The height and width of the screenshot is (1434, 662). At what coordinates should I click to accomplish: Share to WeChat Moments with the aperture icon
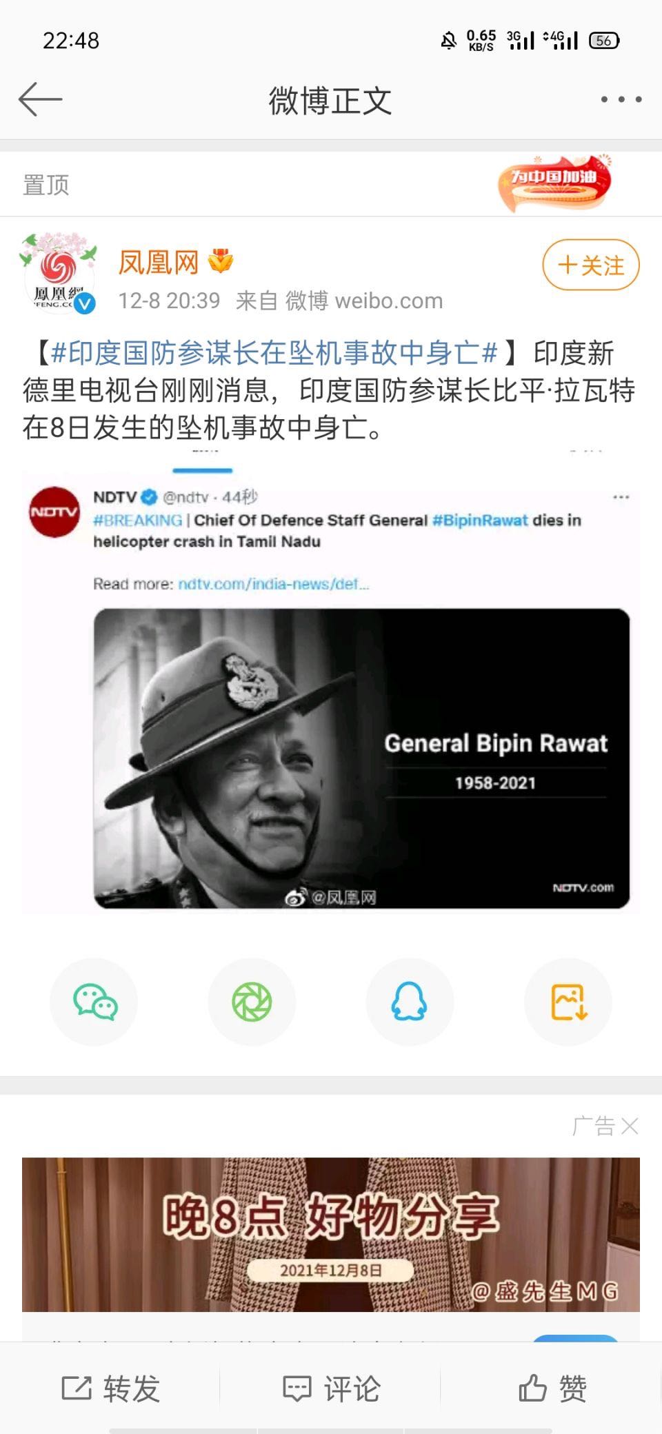pyautogui.click(x=252, y=1002)
